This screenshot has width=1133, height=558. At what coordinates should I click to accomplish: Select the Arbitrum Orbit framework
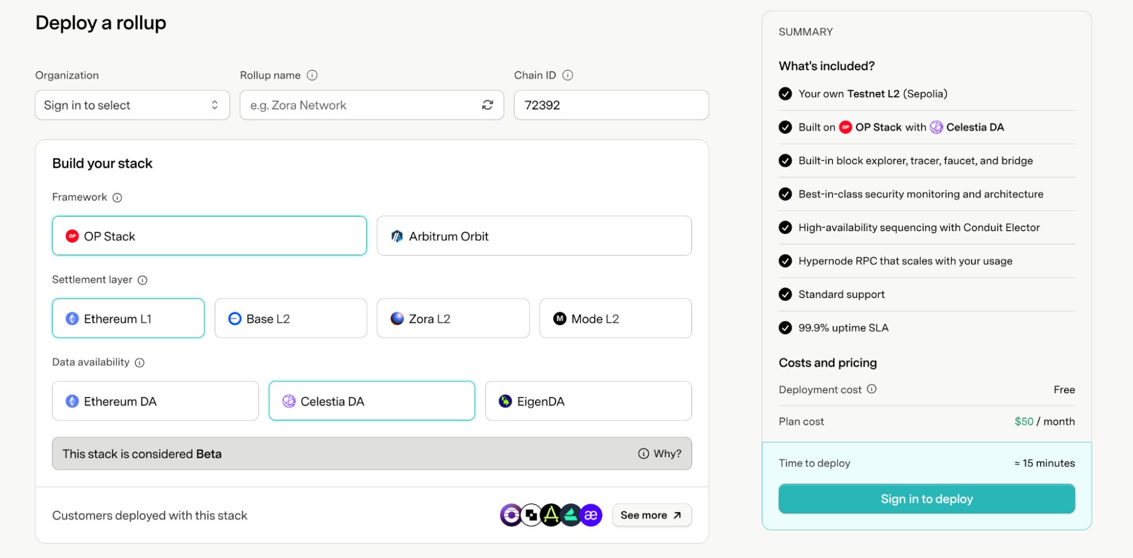534,236
